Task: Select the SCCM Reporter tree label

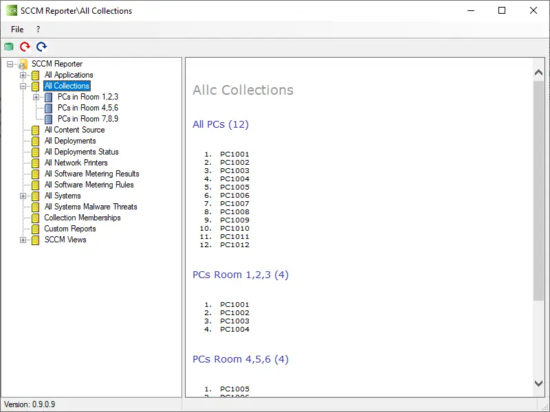Action: click(x=57, y=64)
